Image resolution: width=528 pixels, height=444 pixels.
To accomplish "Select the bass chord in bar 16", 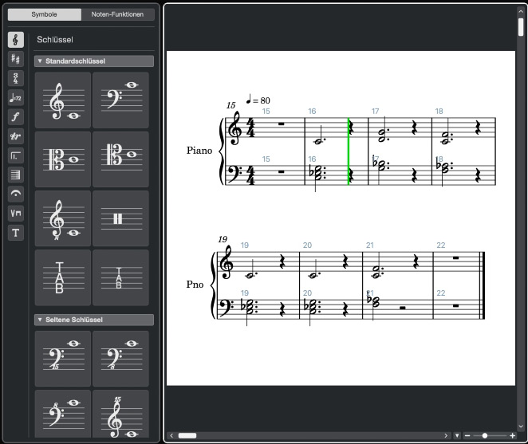I will point(317,172).
